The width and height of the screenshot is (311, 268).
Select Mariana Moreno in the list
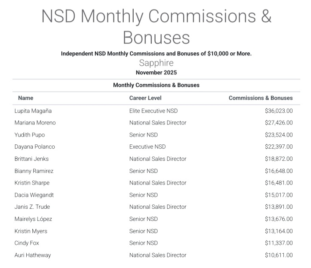click(x=35, y=123)
